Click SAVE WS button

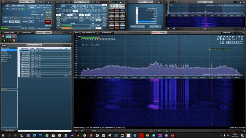(31, 28)
